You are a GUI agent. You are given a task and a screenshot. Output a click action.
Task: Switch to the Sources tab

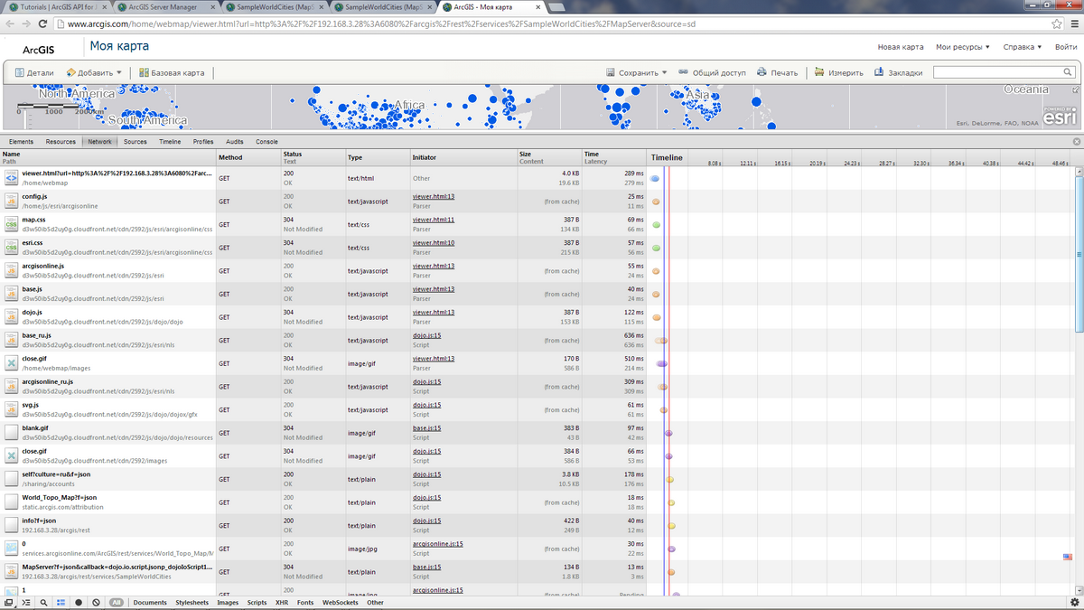coord(135,142)
